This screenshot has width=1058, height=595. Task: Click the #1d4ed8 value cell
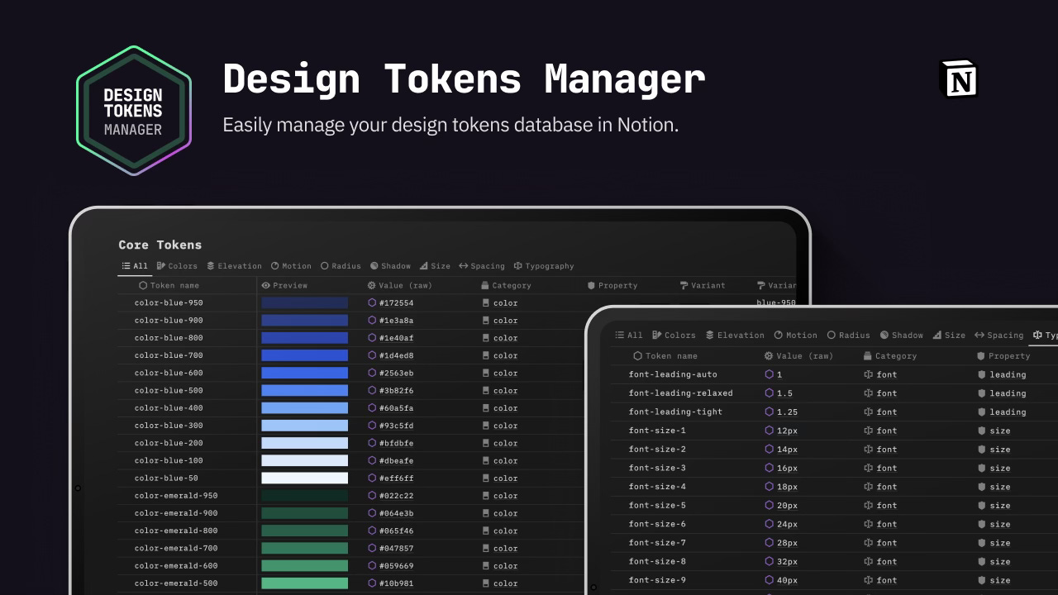coord(396,355)
